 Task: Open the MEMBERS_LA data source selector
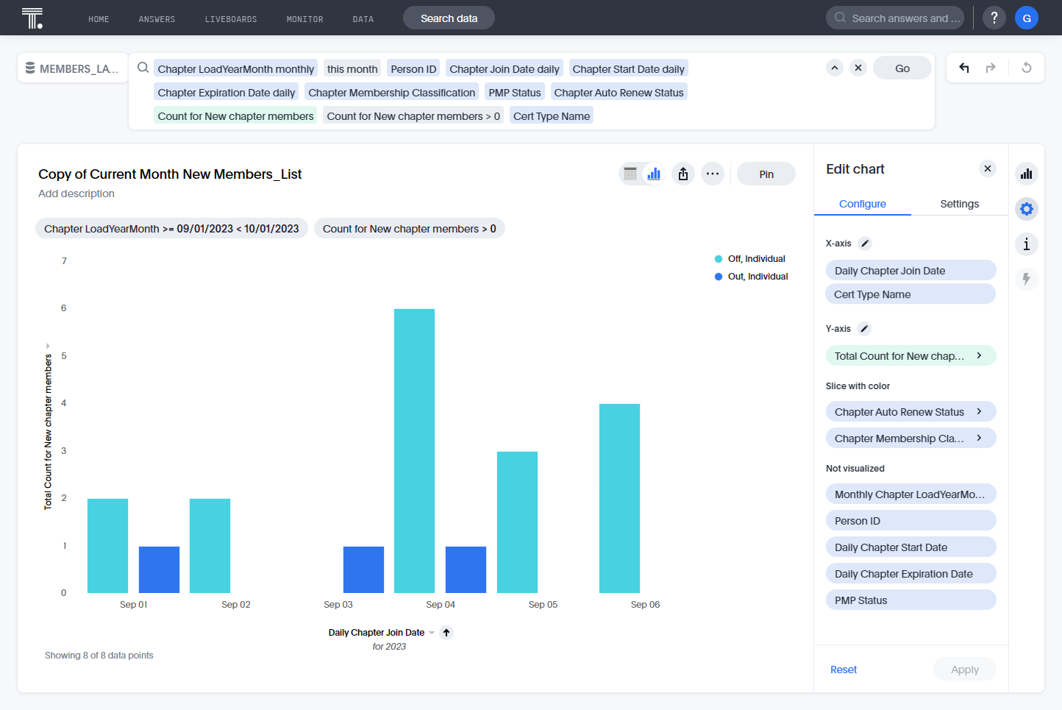tap(72, 68)
